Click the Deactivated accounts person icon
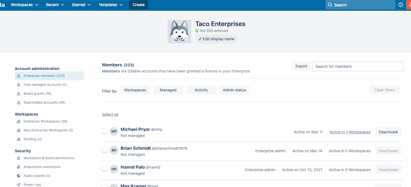411x187 pixels. coord(19,102)
